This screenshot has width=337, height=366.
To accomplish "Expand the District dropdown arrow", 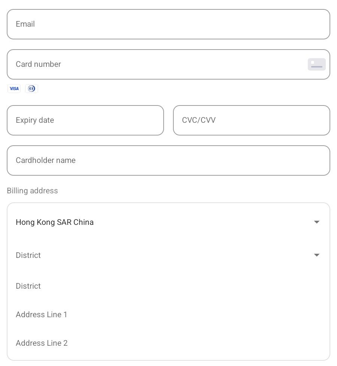I will [x=316, y=255].
